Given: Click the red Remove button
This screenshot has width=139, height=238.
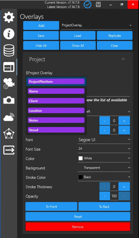Looking at the screenshot, I should point(78,227).
